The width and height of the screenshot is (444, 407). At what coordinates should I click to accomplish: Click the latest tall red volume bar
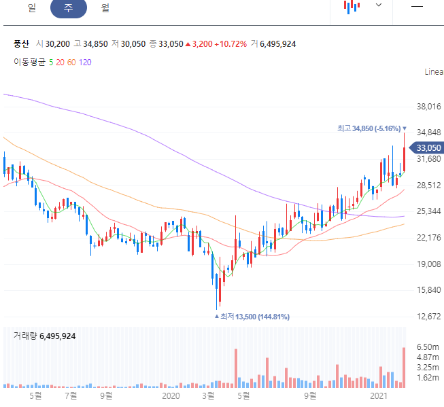point(404,368)
